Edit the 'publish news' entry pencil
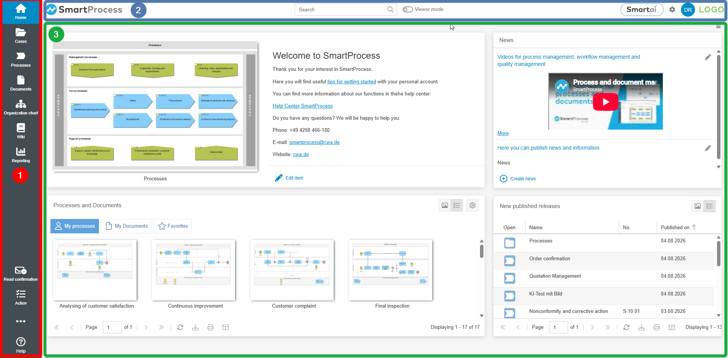The width and height of the screenshot is (728, 358). [708, 148]
